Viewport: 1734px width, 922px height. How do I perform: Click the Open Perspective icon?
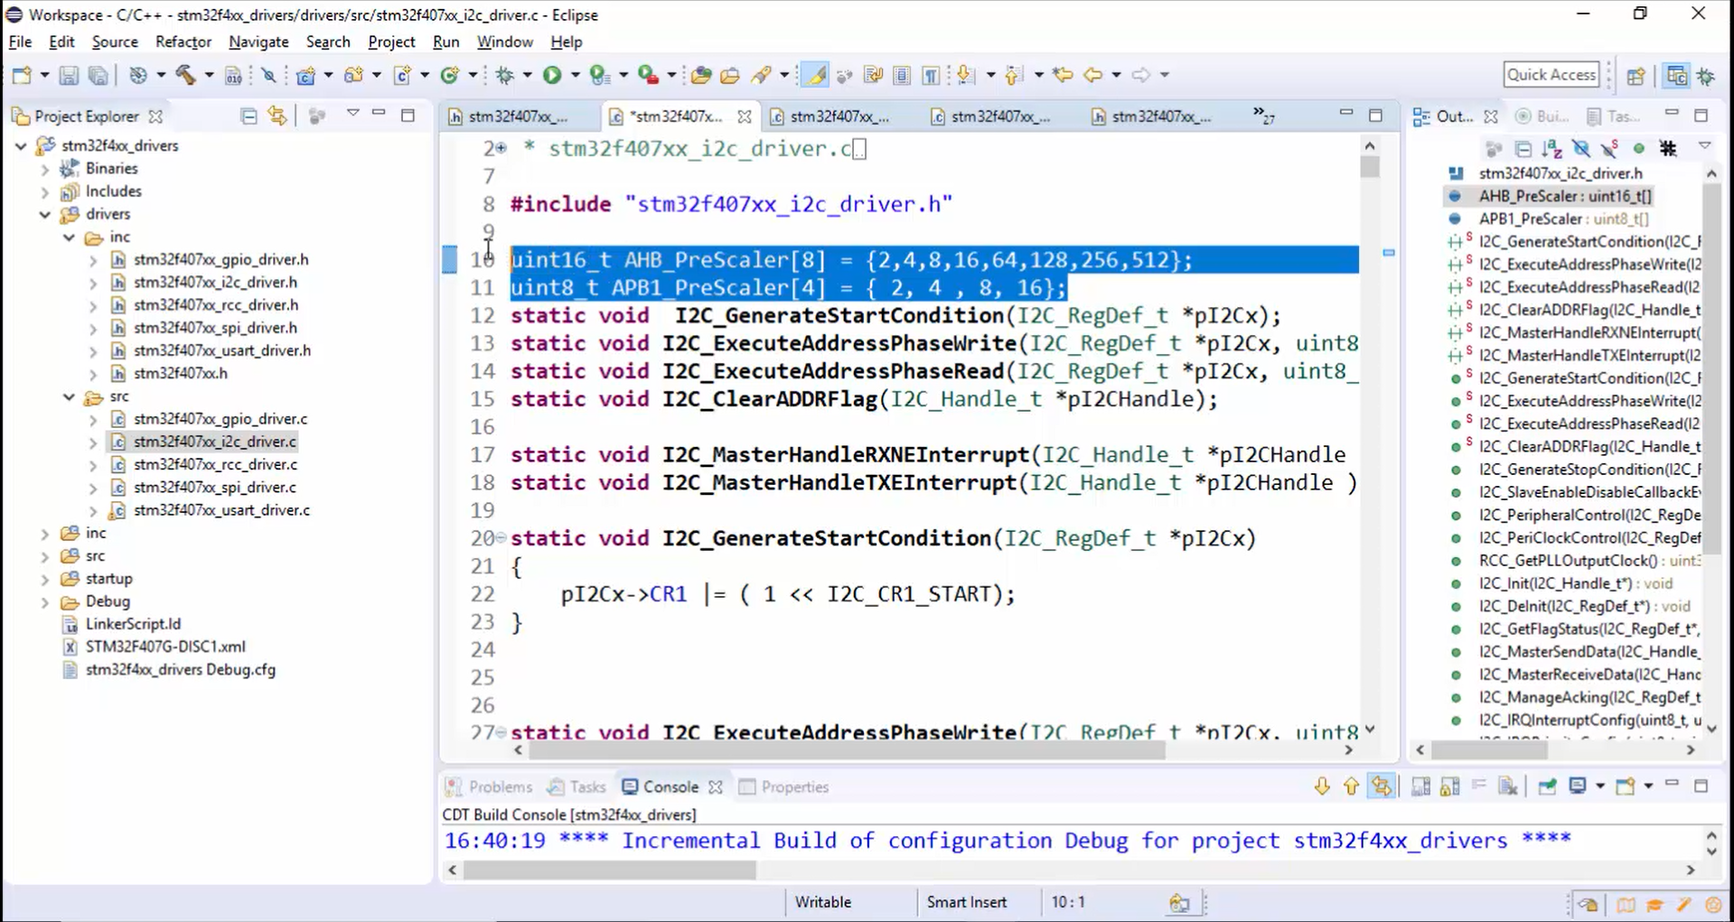(1636, 76)
